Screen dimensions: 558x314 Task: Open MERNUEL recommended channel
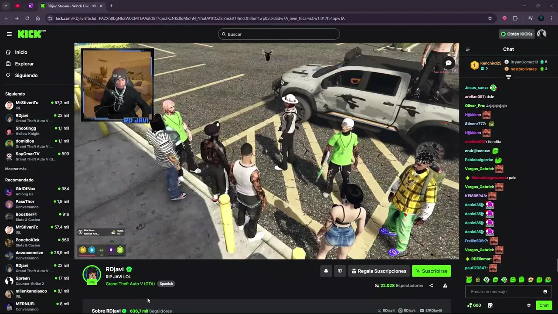point(37,306)
